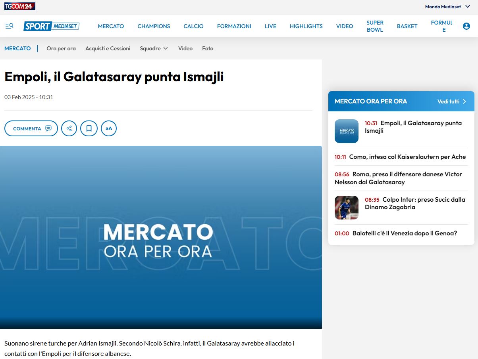
Task: Select the Acquisti e Cessioni tab
Action: click(x=108, y=48)
